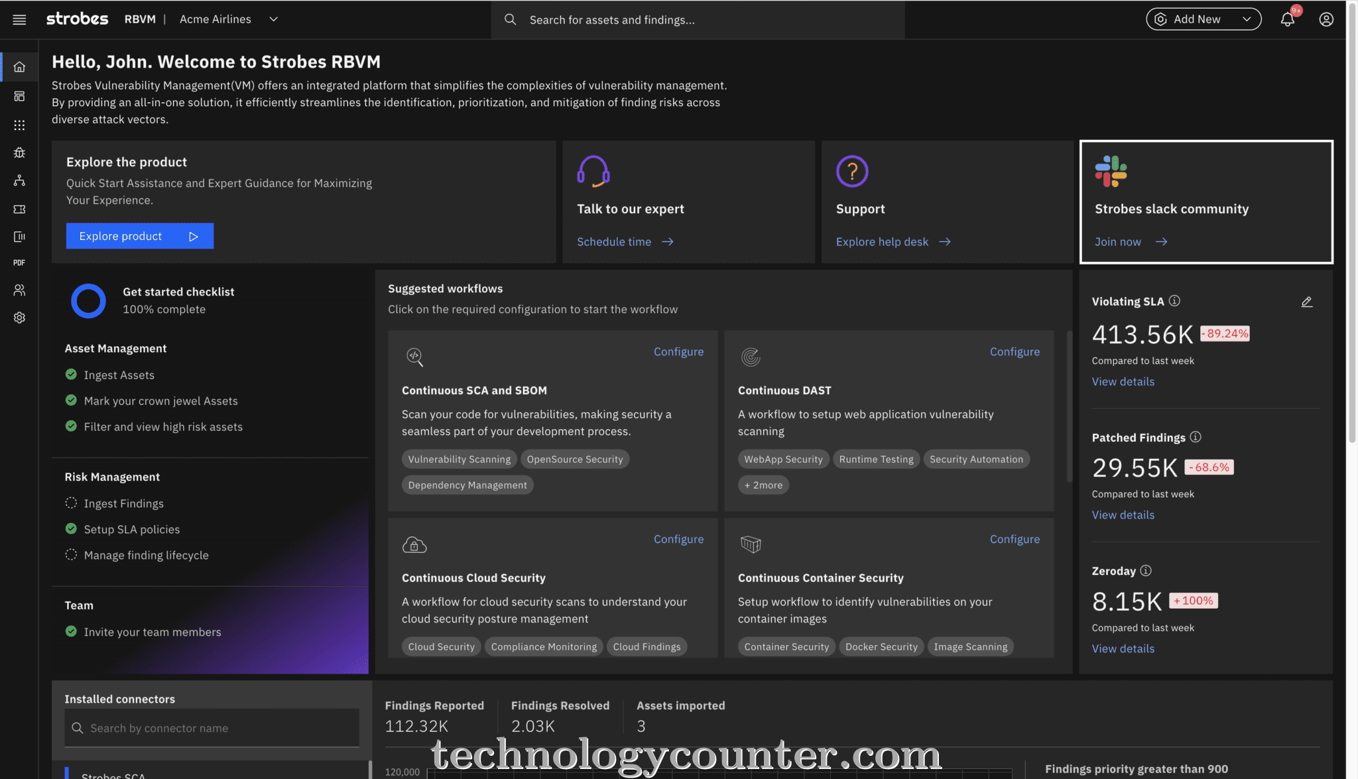Toggle Invite your team members item
1358x779 pixels.
pos(71,632)
